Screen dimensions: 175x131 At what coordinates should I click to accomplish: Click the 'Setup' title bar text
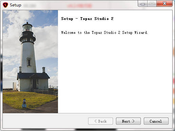coord(16,5)
